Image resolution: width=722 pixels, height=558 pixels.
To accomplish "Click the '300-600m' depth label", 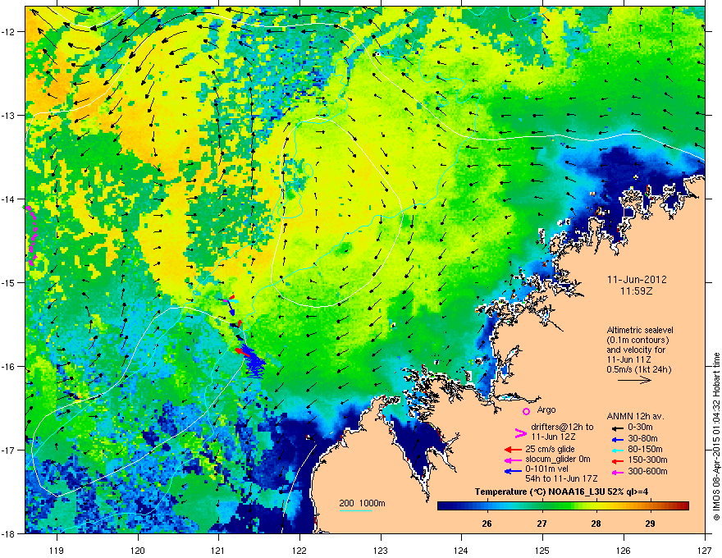I will (x=647, y=471).
